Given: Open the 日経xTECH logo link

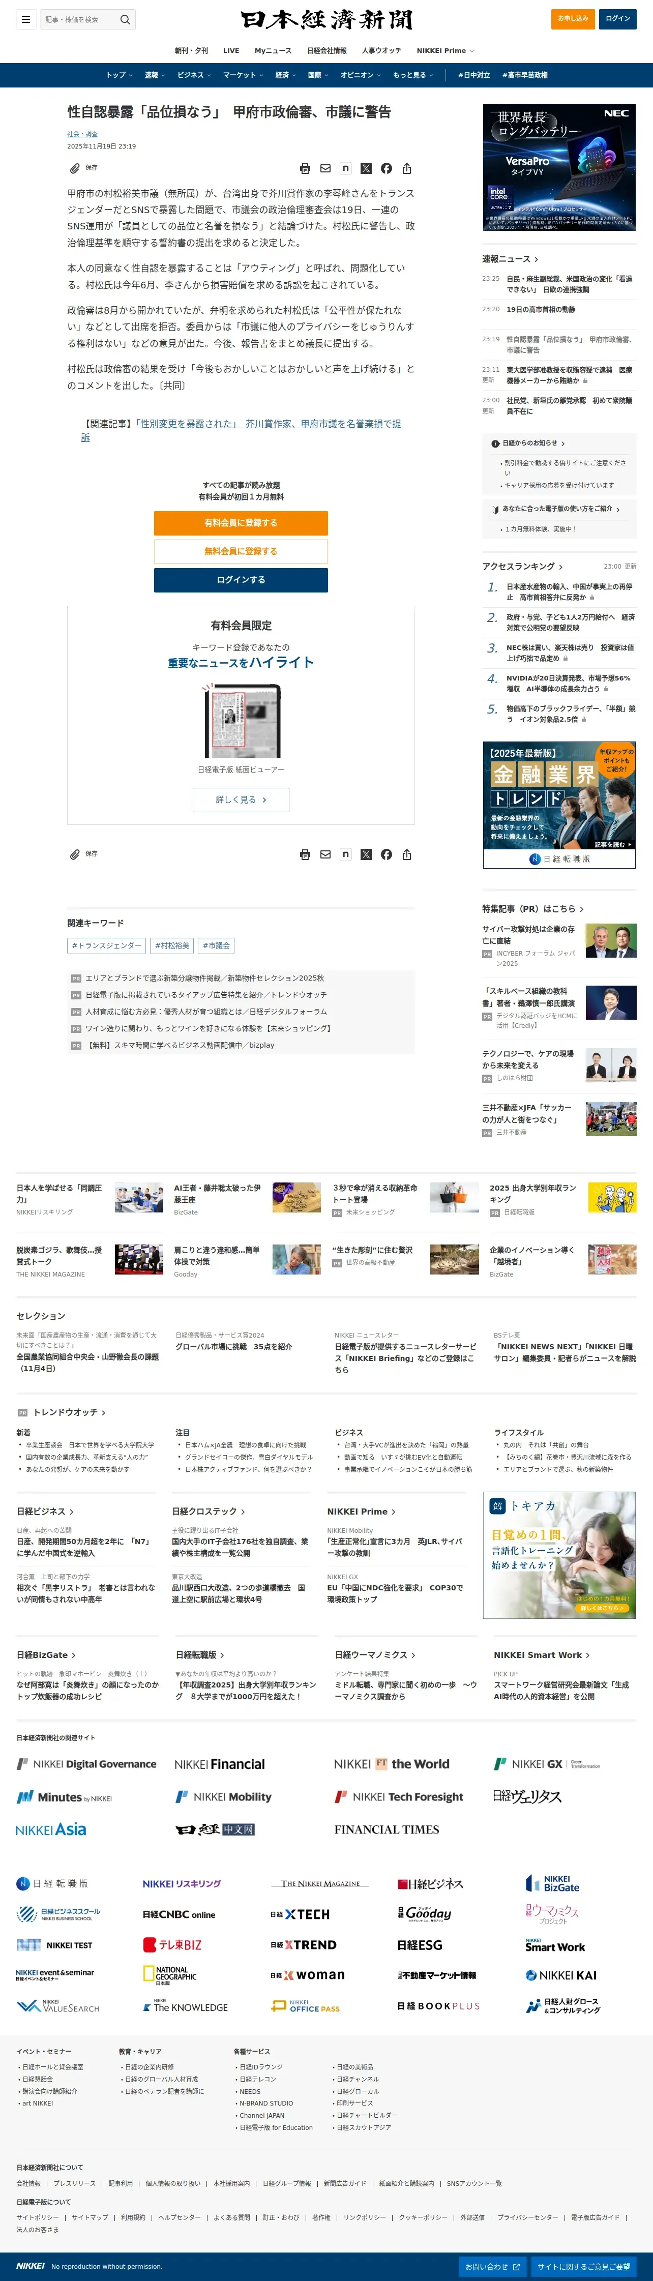Looking at the screenshot, I should (300, 1913).
